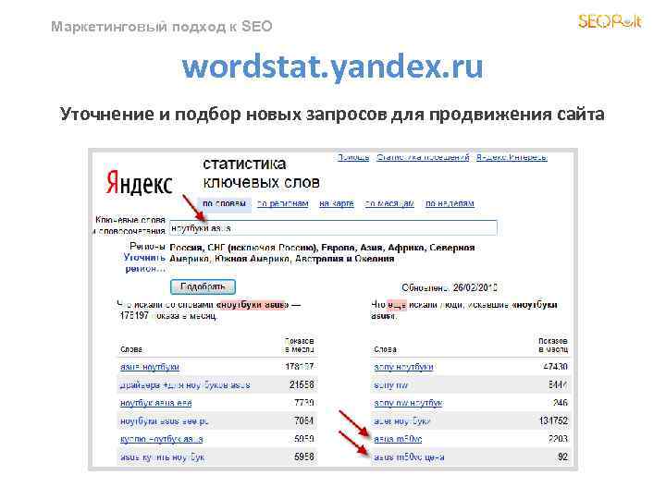Click the 21558 impressions value

302,384
